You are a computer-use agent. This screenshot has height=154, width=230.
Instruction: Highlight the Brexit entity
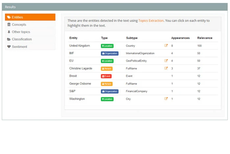tap(73, 76)
